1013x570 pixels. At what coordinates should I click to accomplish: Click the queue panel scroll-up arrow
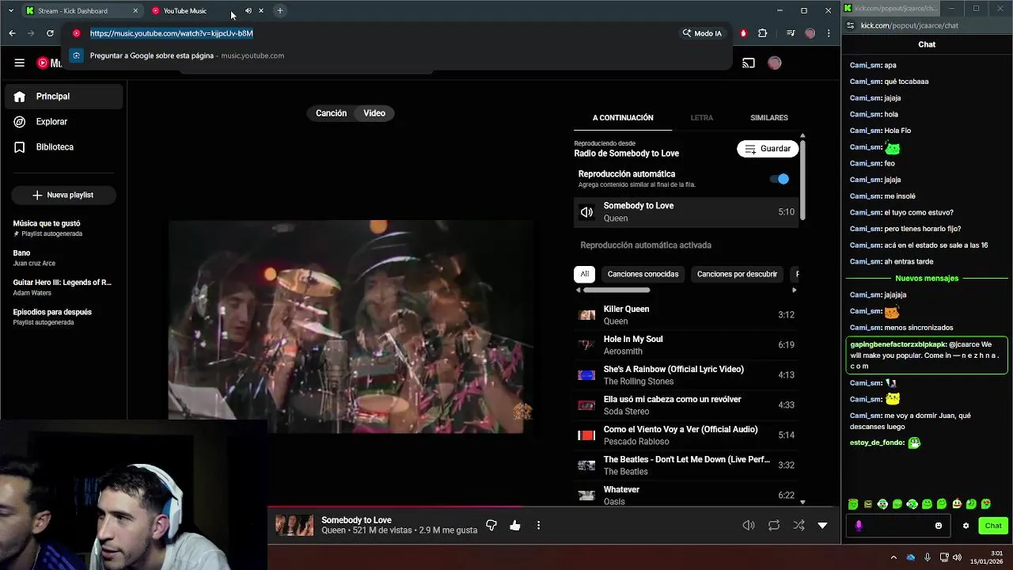[802, 136]
